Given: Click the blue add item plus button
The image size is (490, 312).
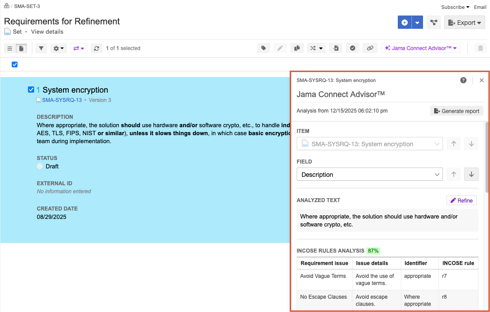Looking at the screenshot, I should pos(404,23).
